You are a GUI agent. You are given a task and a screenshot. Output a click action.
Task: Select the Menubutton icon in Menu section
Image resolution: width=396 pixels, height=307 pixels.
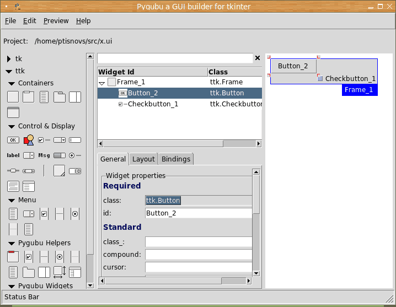(x=29, y=214)
